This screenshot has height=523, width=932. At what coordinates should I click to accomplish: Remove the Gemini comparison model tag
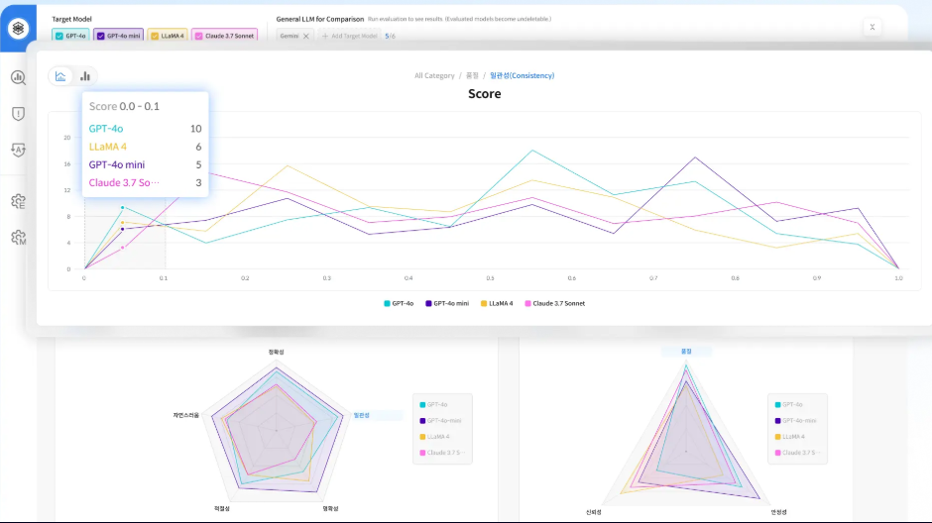click(305, 36)
